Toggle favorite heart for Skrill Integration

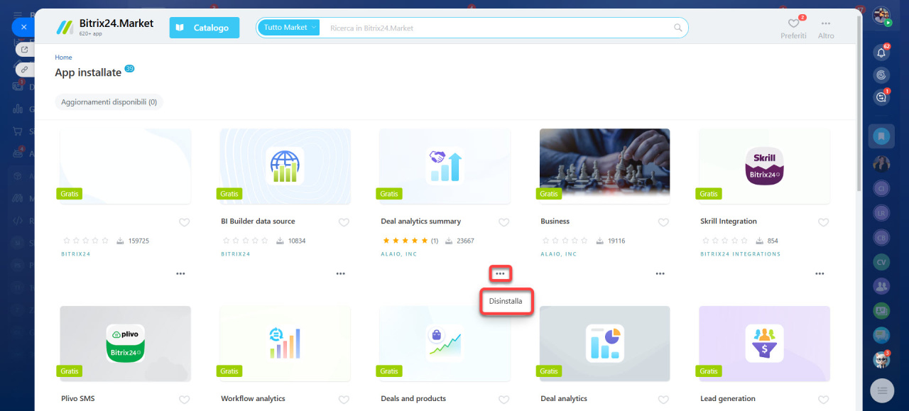tap(823, 222)
